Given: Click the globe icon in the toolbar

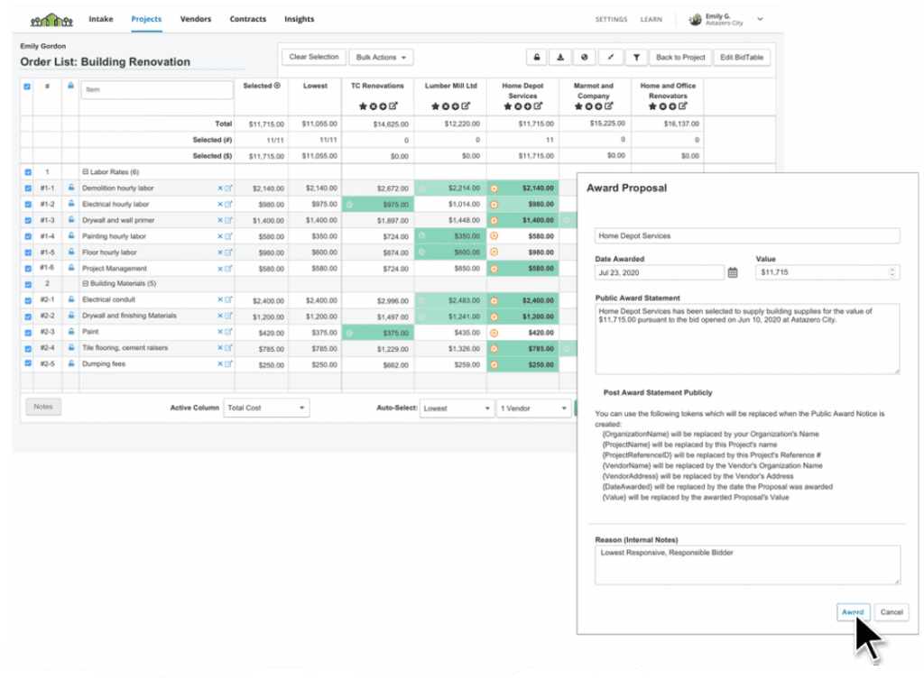Looking at the screenshot, I should [586, 57].
